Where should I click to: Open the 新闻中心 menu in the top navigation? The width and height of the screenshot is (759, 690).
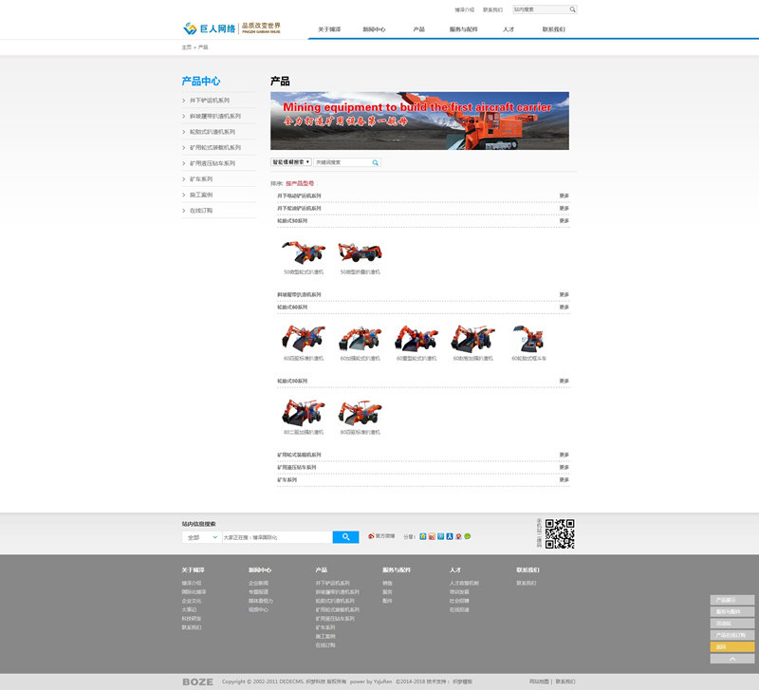[374, 29]
